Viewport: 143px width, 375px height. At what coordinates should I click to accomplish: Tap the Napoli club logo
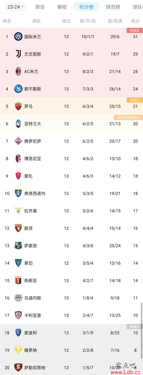click(x=18, y=89)
